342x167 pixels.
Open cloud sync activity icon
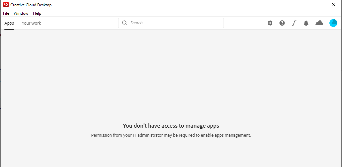click(319, 23)
